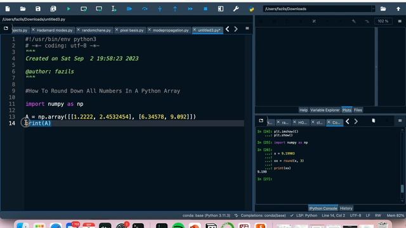406x228 pixels.
Task: Open working directory path dropdown
Action: [x=373, y=9]
